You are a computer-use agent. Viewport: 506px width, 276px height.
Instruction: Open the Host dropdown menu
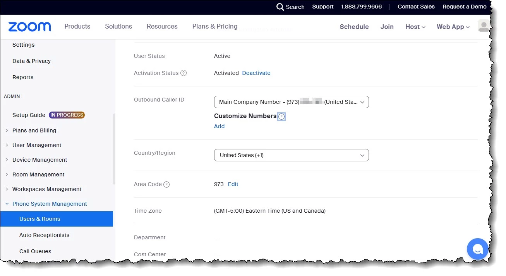pyautogui.click(x=415, y=27)
